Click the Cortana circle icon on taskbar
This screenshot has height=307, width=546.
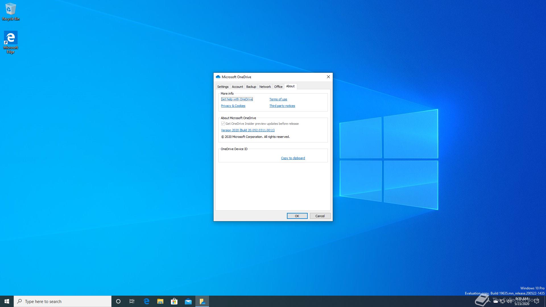point(118,301)
